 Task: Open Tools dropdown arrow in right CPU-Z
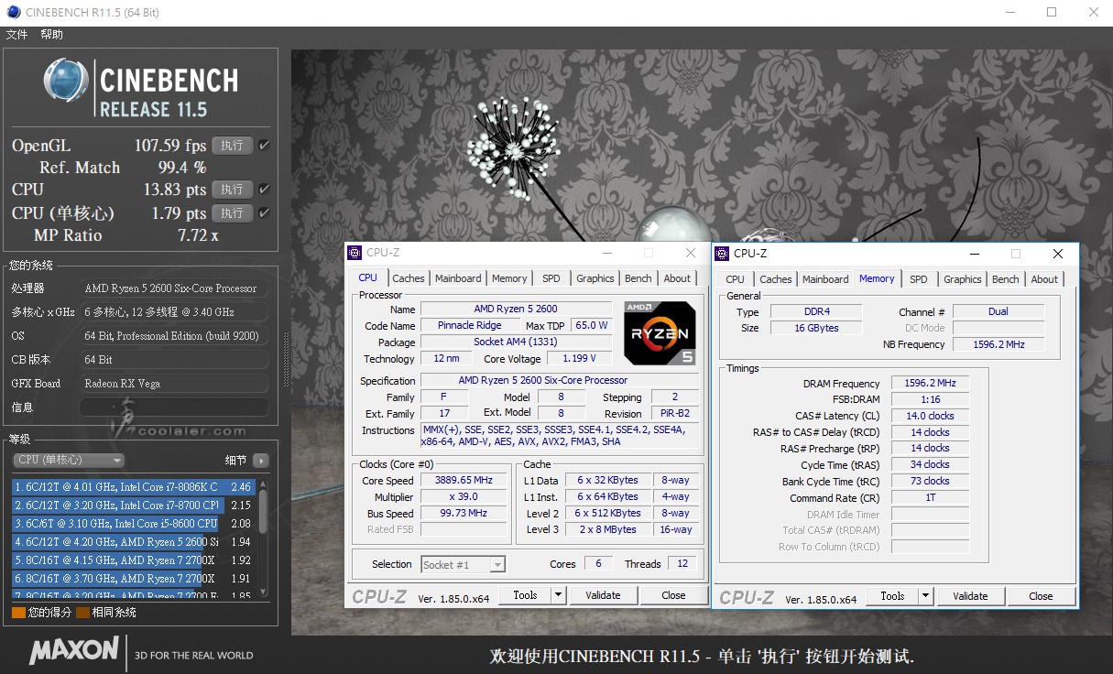(x=925, y=596)
